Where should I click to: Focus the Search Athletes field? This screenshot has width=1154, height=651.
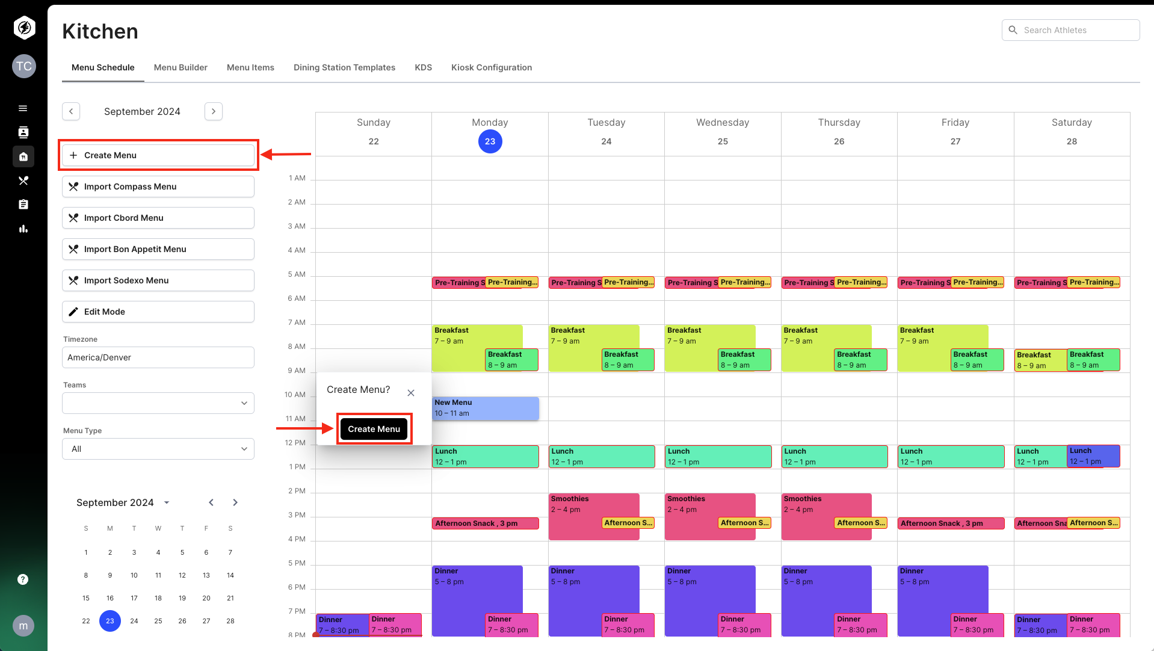tap(1071, 30)
